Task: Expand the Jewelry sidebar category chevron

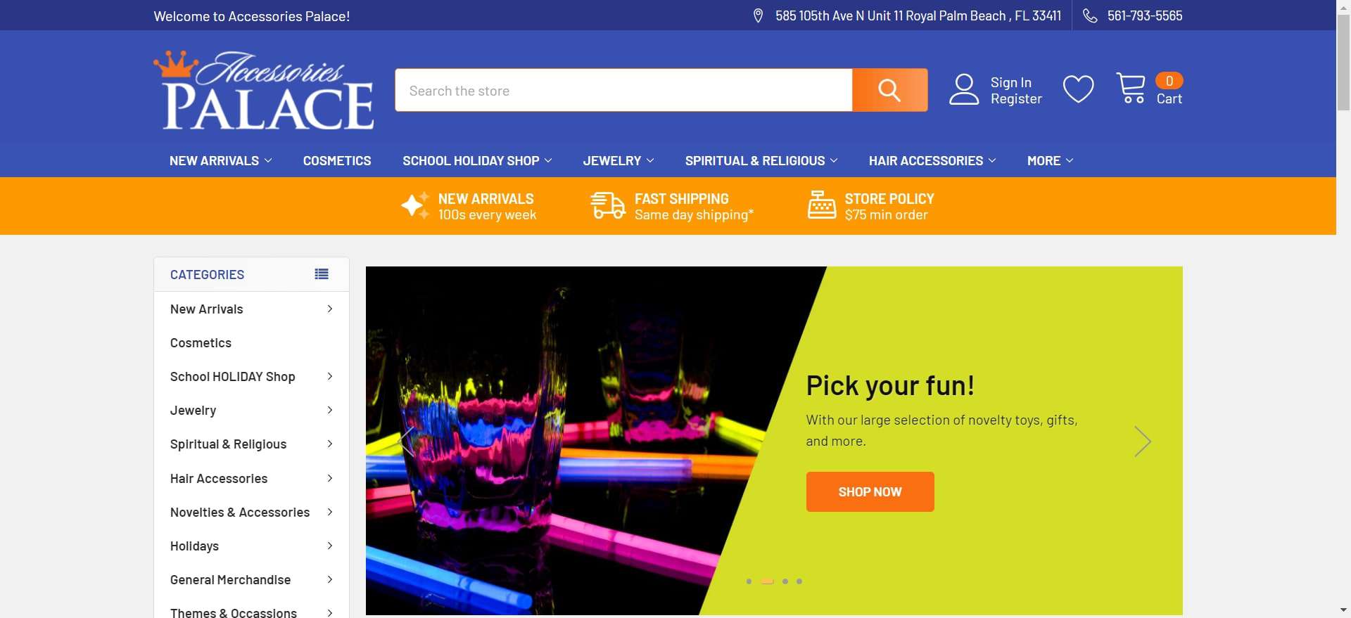Action: 329,410
